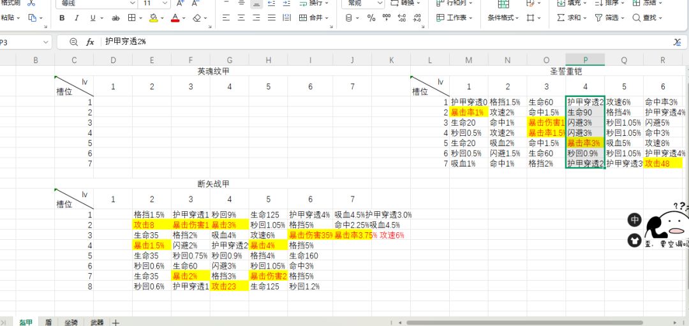
Task: Apply the red font color A
Action: 175,18
